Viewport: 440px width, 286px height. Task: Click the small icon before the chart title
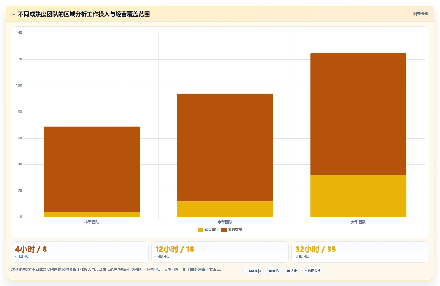[x=13, y=14]
